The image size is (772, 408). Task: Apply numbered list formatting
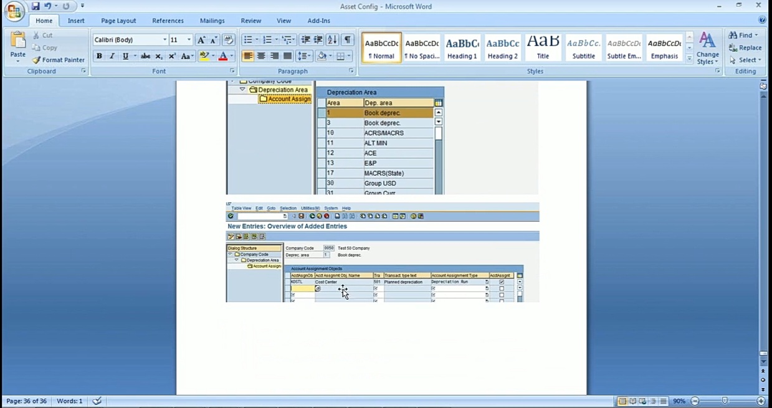(267, 40)
